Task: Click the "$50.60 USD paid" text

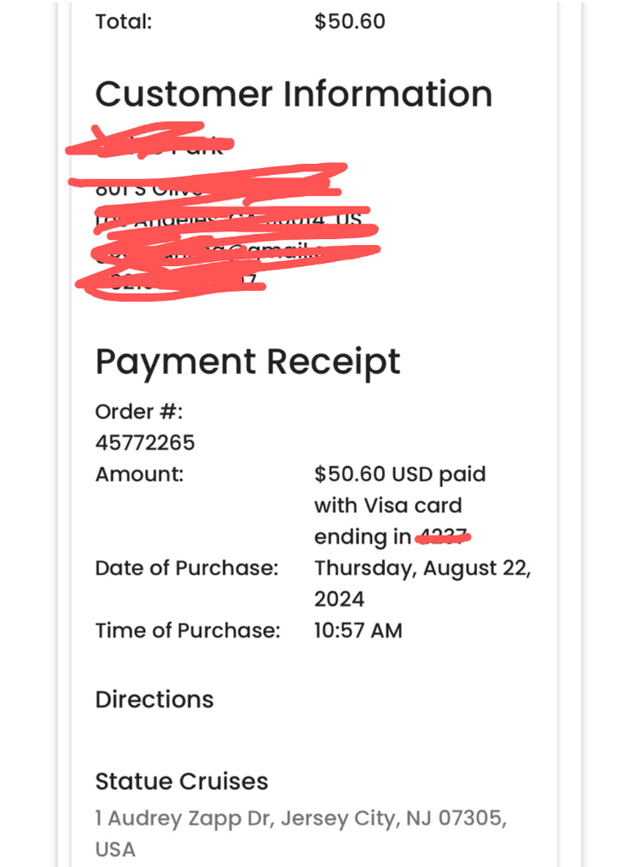Action: [399, 474]
